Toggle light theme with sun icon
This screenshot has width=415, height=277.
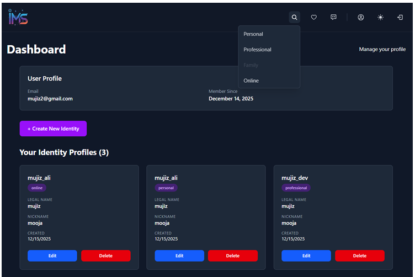tap(380, 17)
